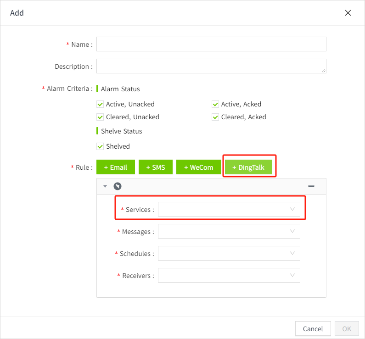
Task: Disable the Shelved checkbox
Action: pos(100,147)
